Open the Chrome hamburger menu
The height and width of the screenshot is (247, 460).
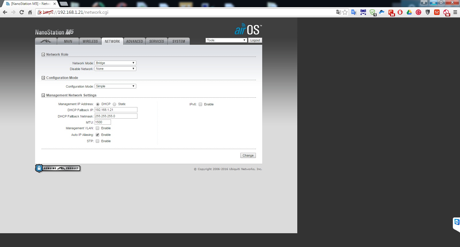point(455,12)
